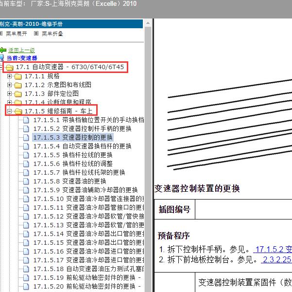Image resolution: width=292 pixels, height=292 pixels.
Task: Click the page icon of 17.1.5.16
Action: [26, 252]
